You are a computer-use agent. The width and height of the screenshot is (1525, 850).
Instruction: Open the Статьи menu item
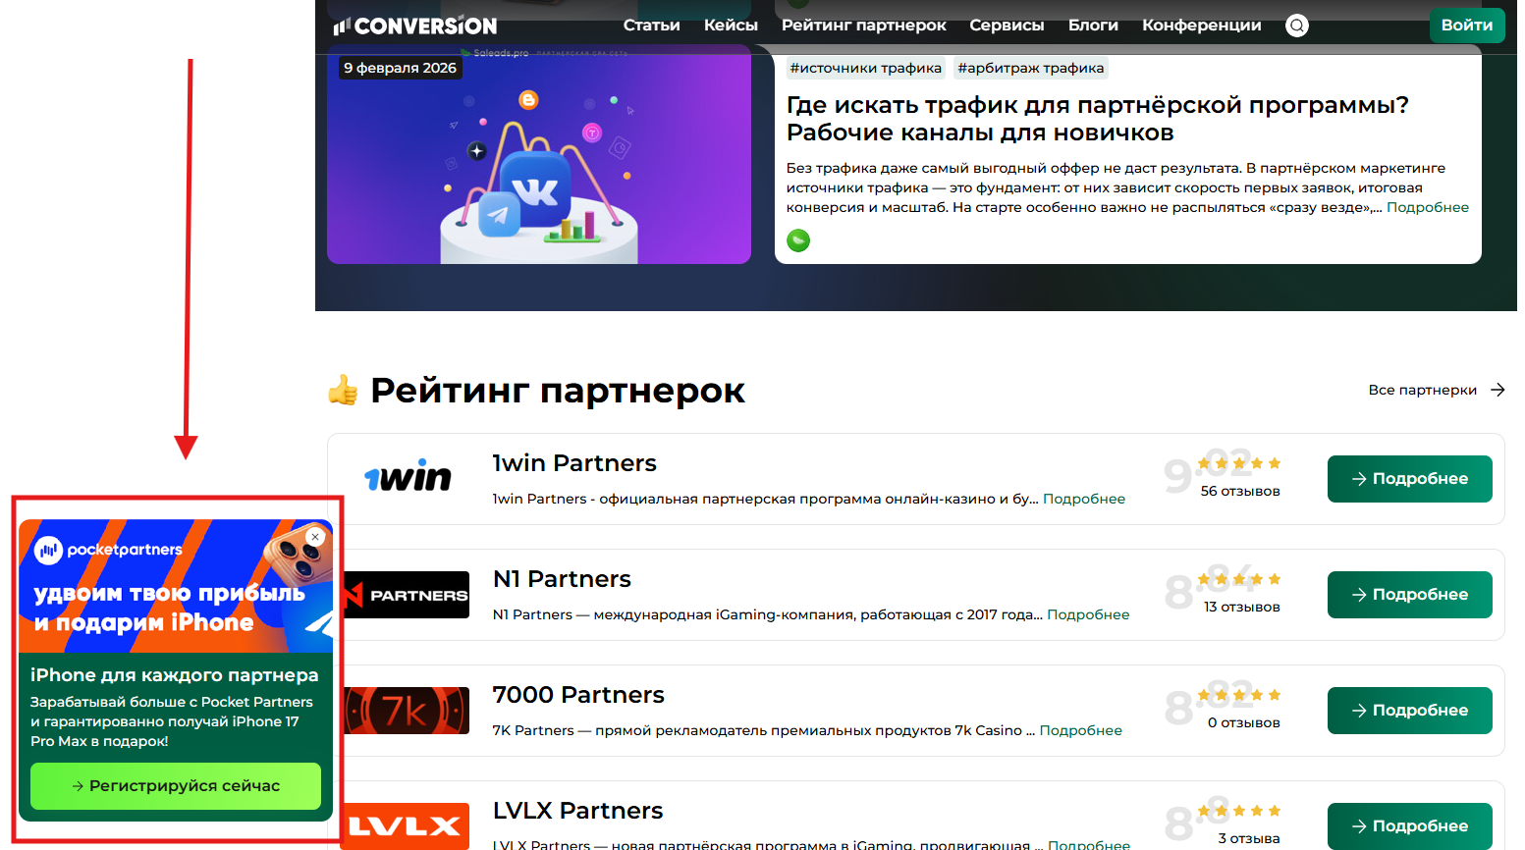point(651,25)
